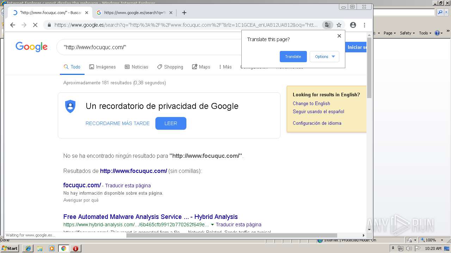
Task: Open the Start menu
Action: point(10,248)
